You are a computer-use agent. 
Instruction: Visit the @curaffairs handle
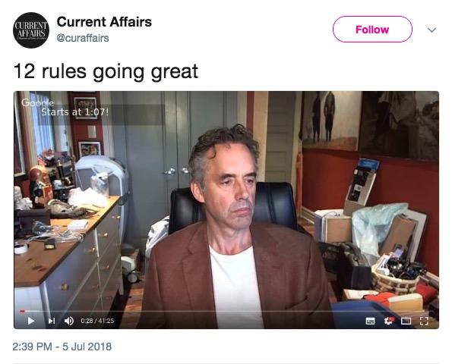click(x=83, y=38)
